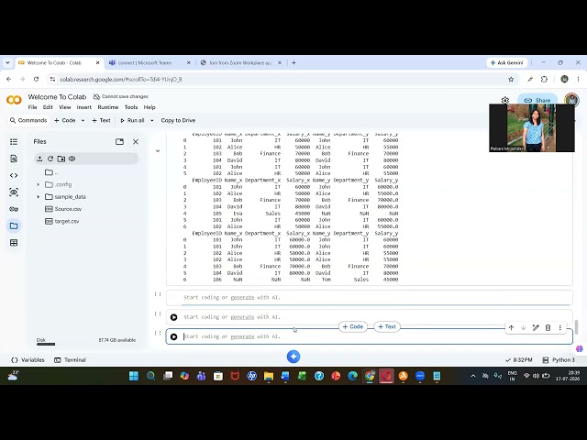Screen dimensions: 587x440
Task: Select the Files folder sidebar icon
Action: click(14, 226)
